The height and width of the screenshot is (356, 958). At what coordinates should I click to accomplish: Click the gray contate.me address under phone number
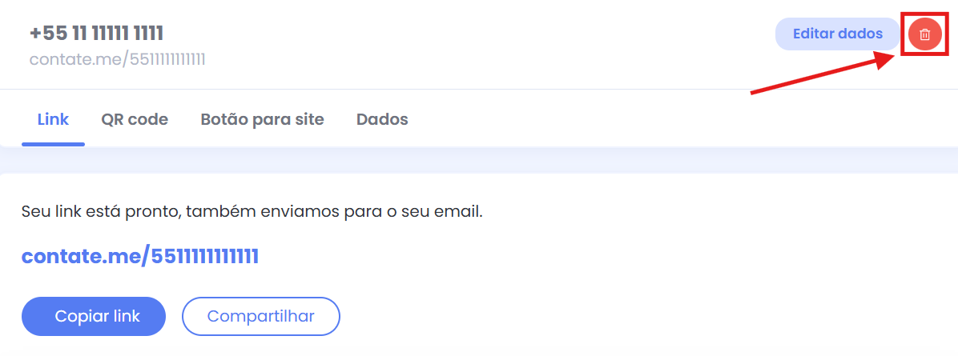click(118, 59)
